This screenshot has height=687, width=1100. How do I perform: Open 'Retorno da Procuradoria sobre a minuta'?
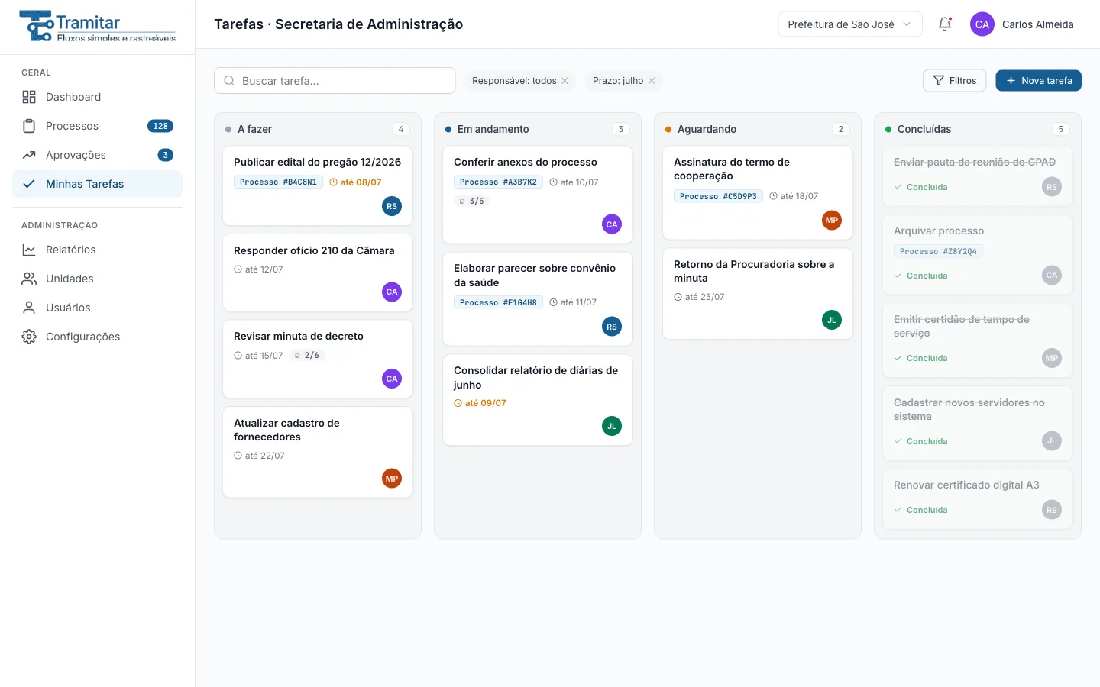tap(758, 294)
